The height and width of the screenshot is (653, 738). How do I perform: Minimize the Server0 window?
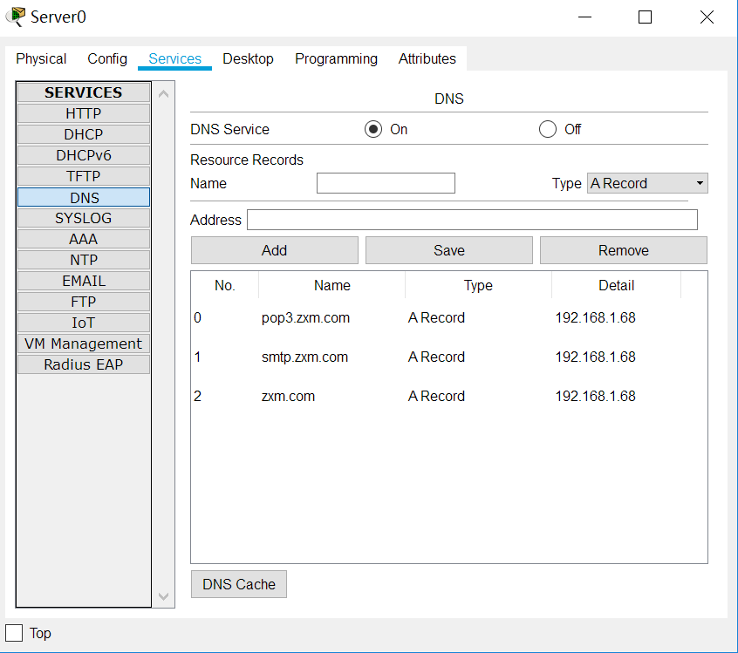click(x=584, y=17)
